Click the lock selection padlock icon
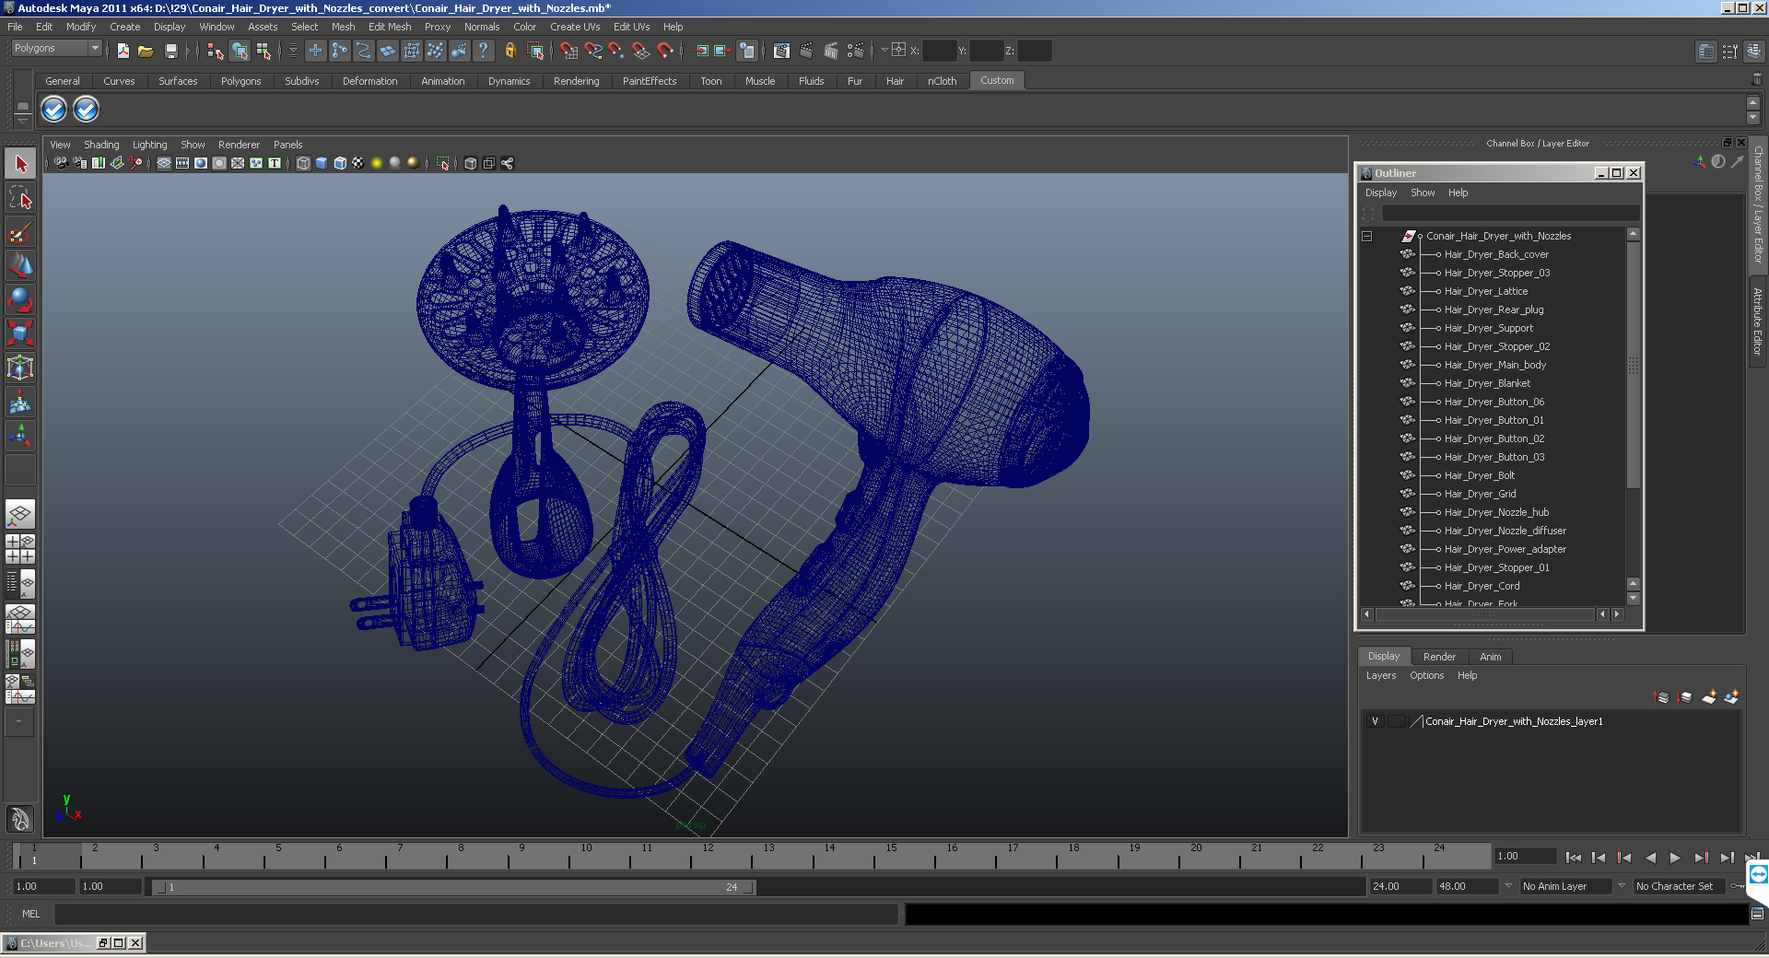Image resolution: width=1769 pixels, height=958 pixels. click(510, 51)
